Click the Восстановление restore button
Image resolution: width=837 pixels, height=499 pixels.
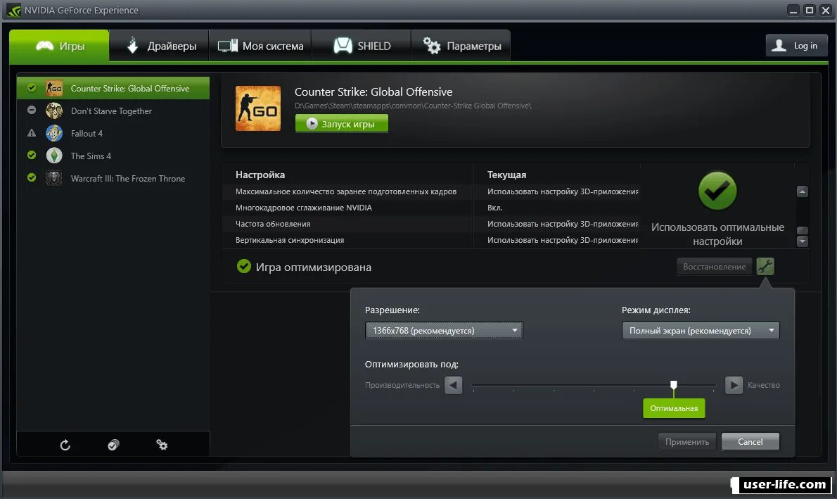click(x=714, y=266)
